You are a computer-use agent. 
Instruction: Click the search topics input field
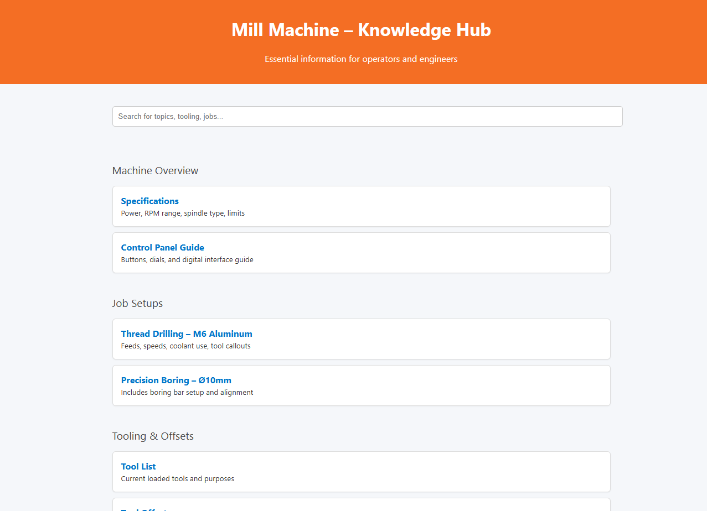367,116
